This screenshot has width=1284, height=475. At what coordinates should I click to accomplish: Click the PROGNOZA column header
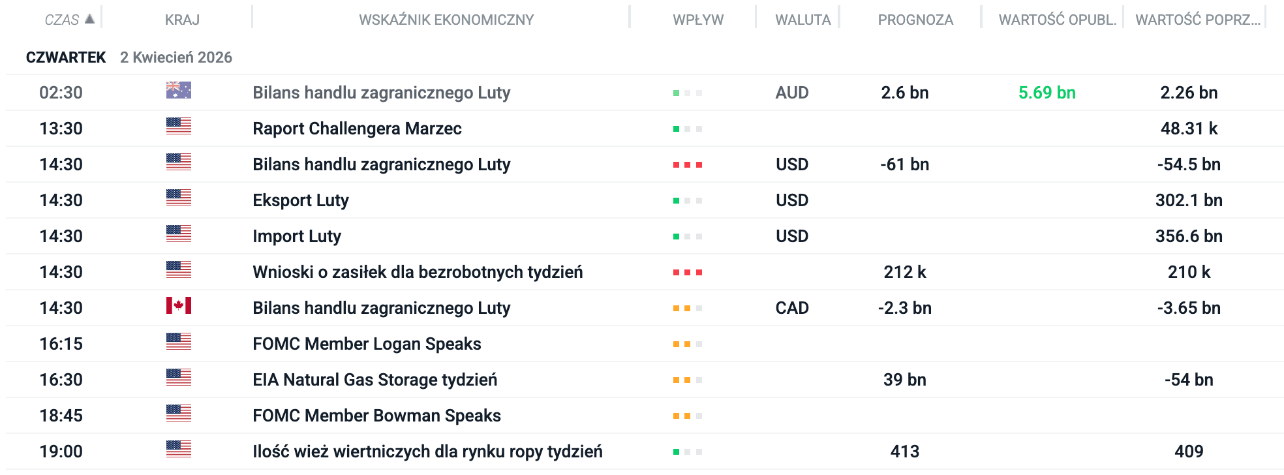coord(915,20)
